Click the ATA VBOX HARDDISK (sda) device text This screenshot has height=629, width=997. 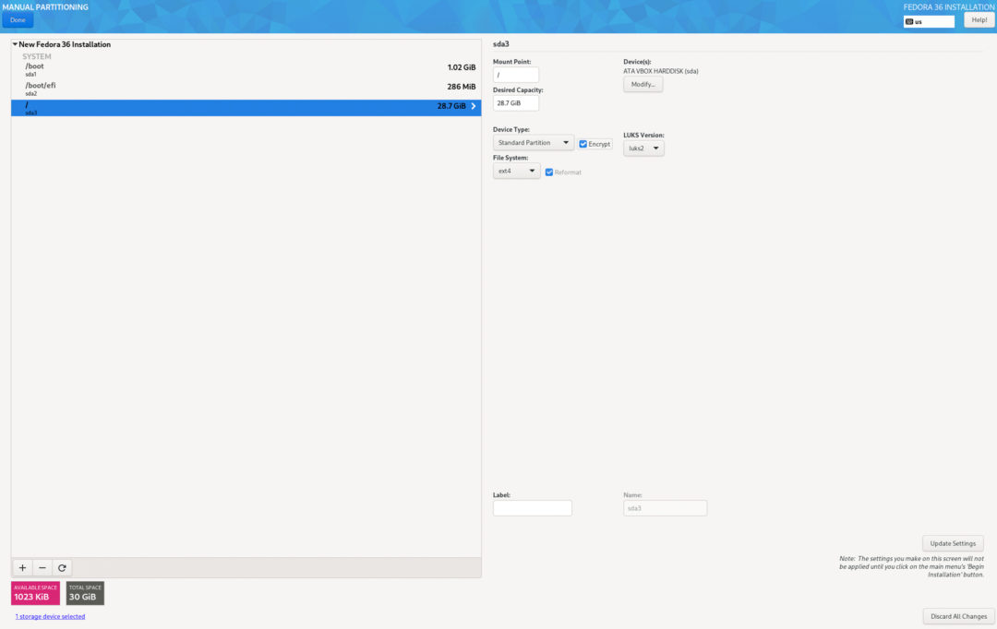click(x=661, y=71)
